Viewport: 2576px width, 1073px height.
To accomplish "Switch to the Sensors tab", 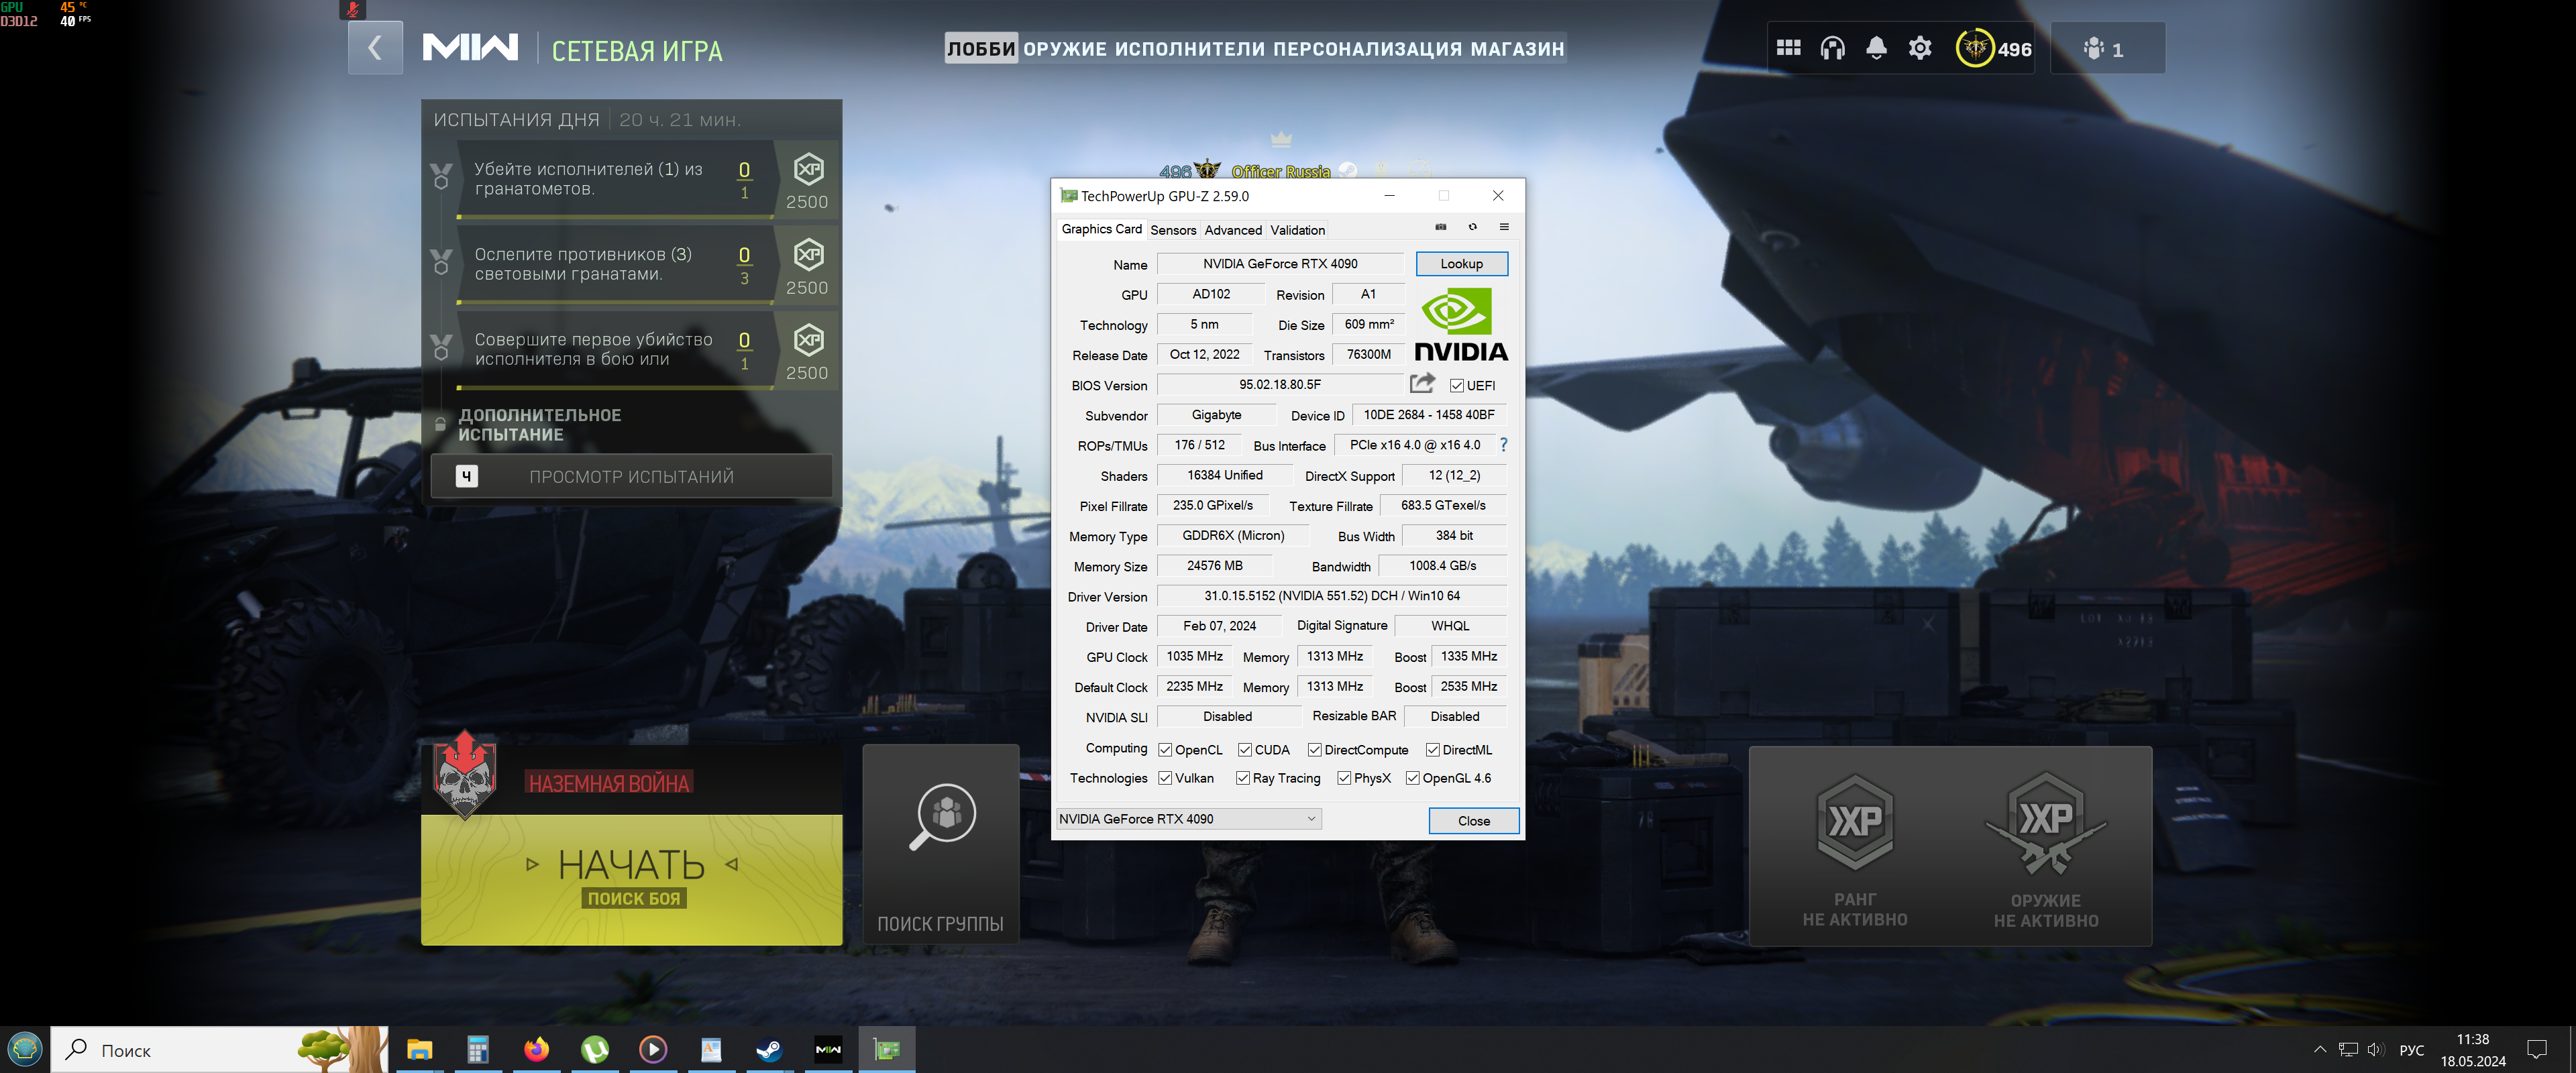I will 1173,230.
